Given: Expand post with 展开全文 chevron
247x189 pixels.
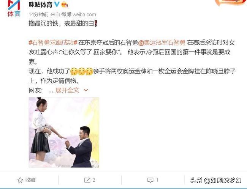Looking at the screenshot, I should tap(86, 90).
